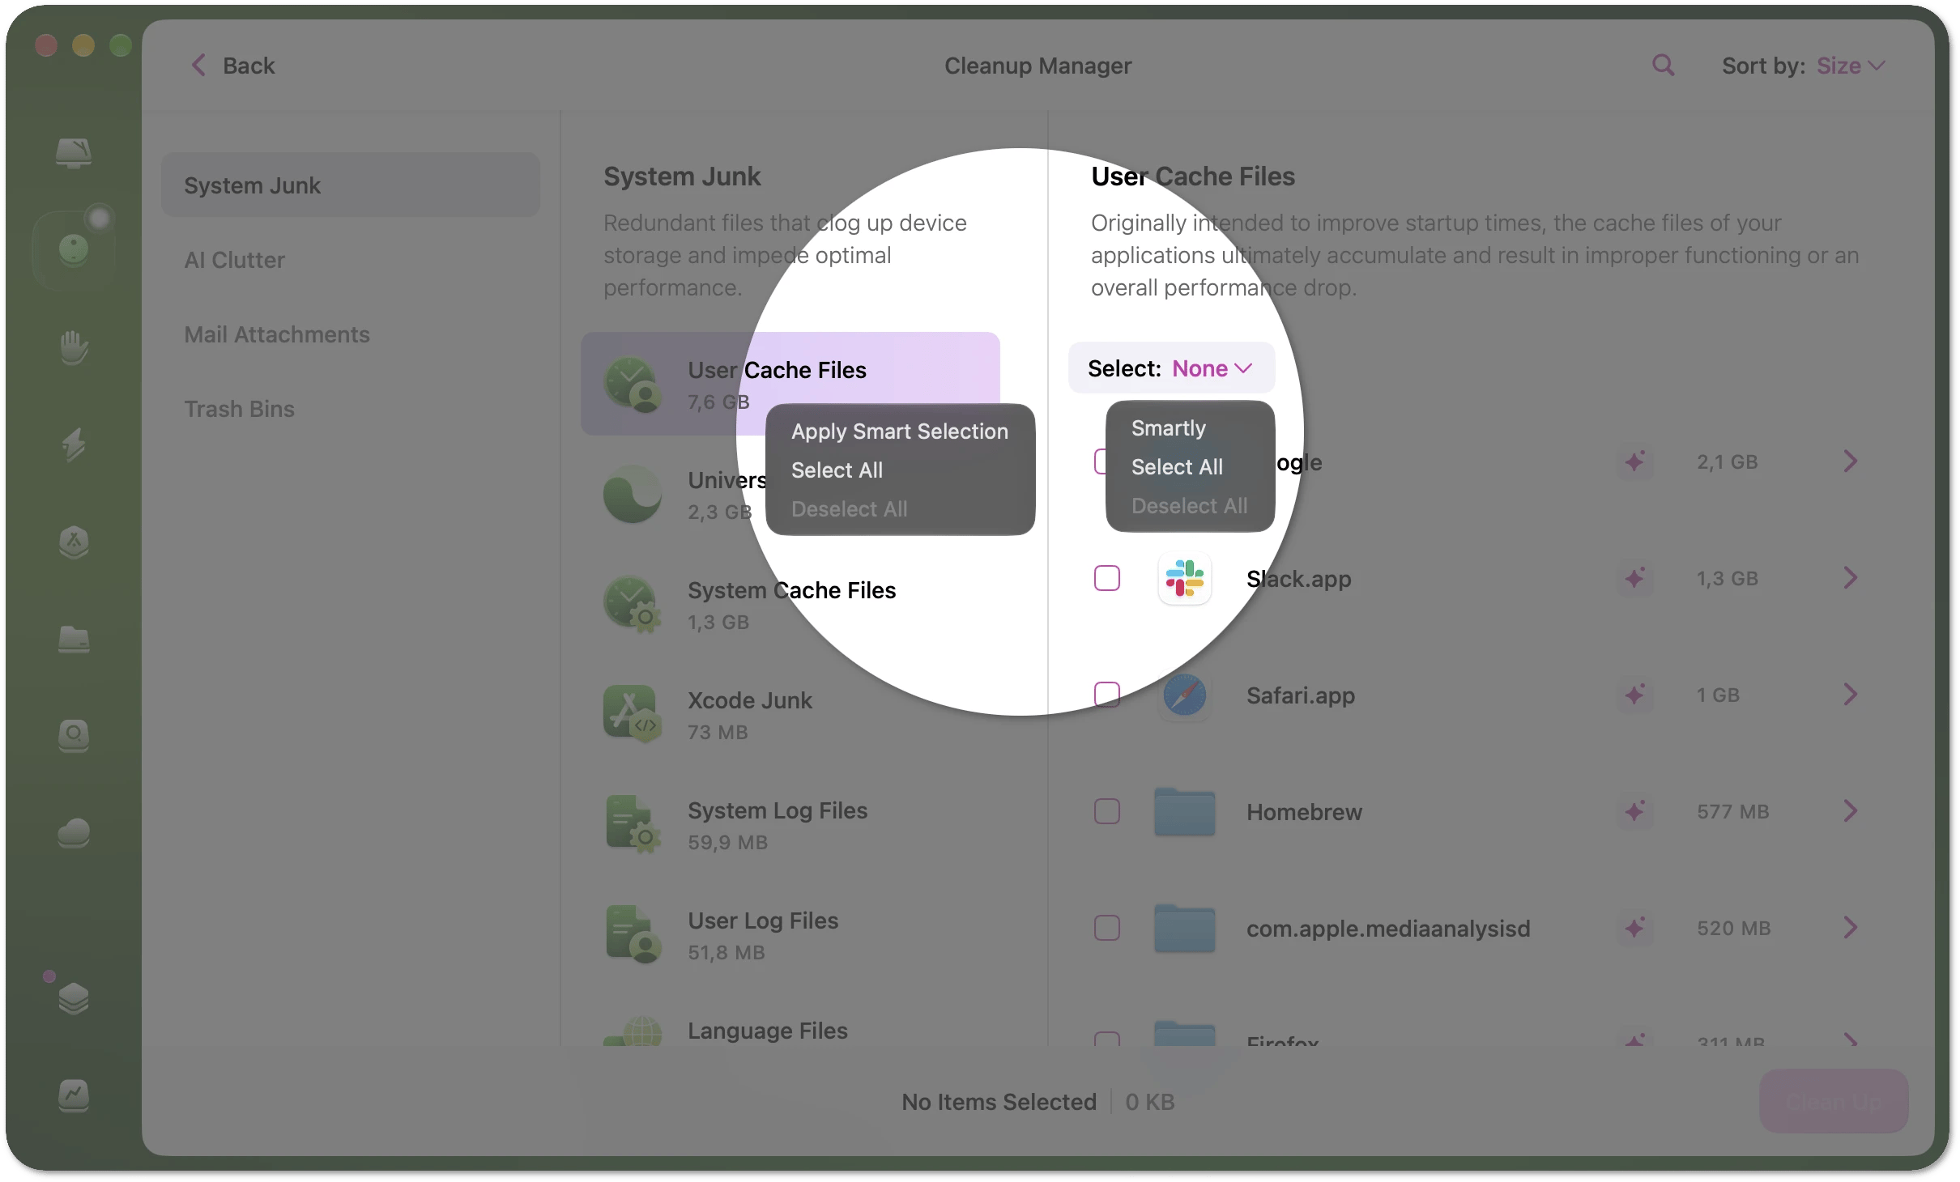This screenshot has height=1182, width=1960.
Task: Click the Homebrew folder icon
Action: [1184, 811]
